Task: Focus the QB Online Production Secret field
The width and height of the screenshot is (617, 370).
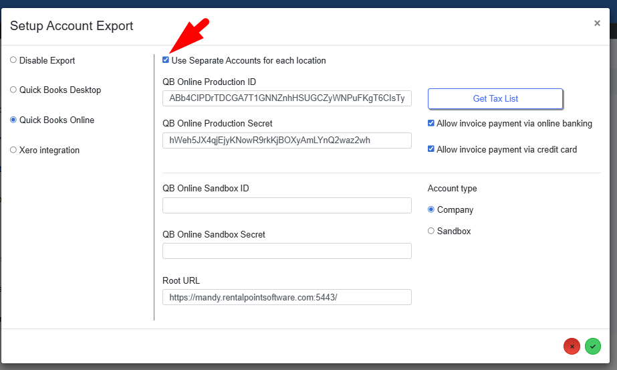Action: pos(287,141)
